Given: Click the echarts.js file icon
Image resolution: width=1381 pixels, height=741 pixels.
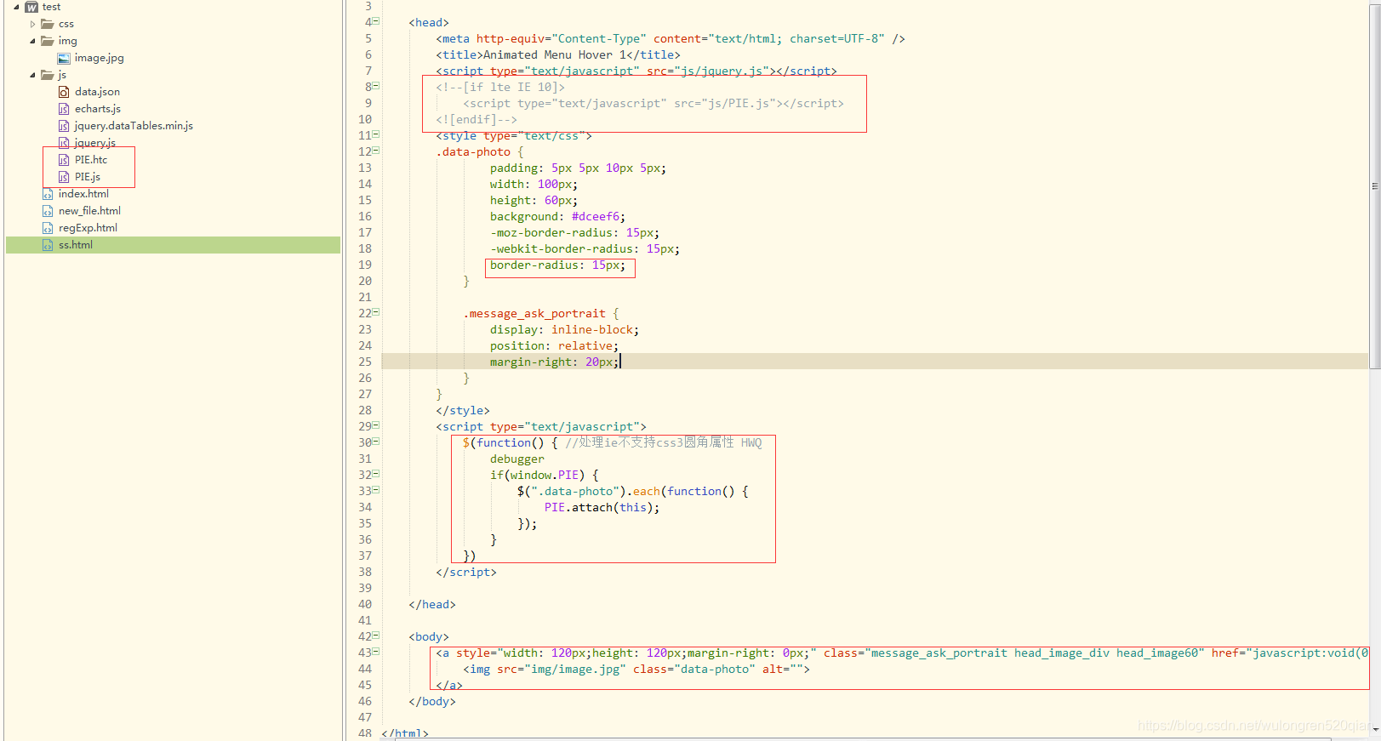Looking at the screenshot, I should pyautogui.click(x=64, y=109).
